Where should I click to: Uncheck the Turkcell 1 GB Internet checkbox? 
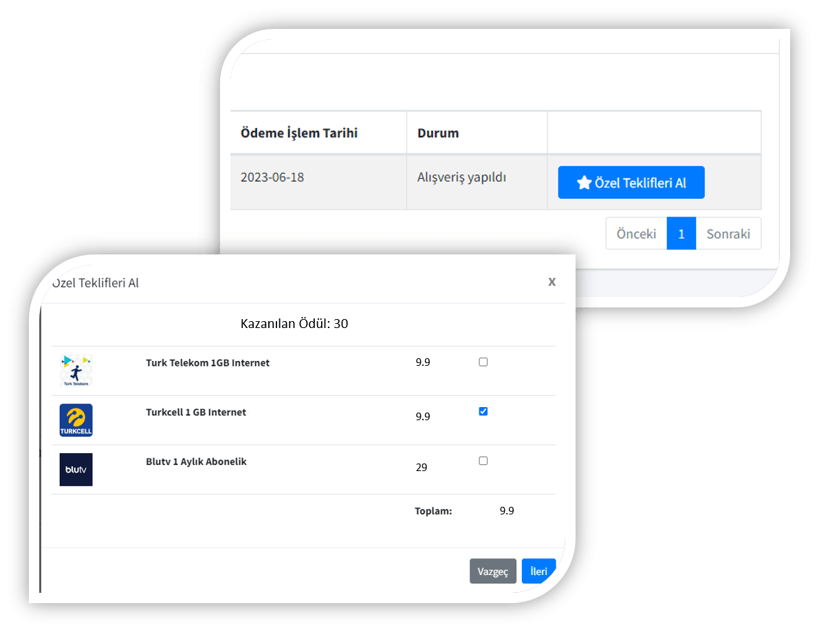[483, 411]
